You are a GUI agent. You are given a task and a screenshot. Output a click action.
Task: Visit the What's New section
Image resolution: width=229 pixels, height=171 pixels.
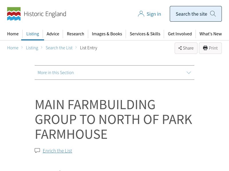coord(210,34)
